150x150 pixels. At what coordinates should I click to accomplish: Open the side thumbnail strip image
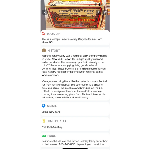pos(108,8)
